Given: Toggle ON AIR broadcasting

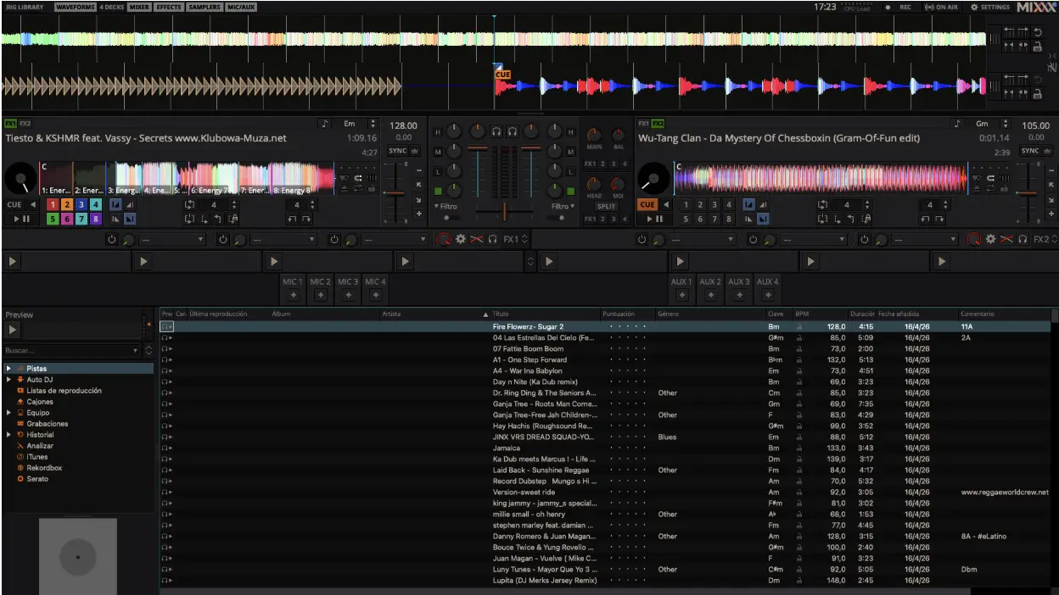Looking at the screenshot, I should tap(941, 7).
